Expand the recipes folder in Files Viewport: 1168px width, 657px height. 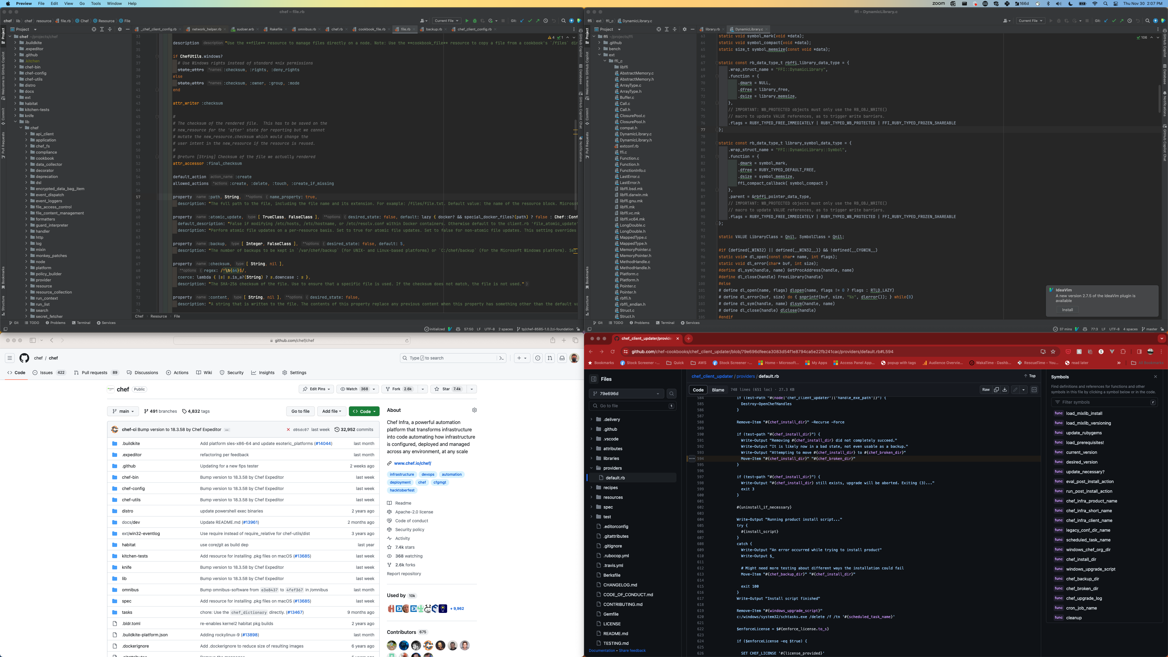tap(591, 487)
